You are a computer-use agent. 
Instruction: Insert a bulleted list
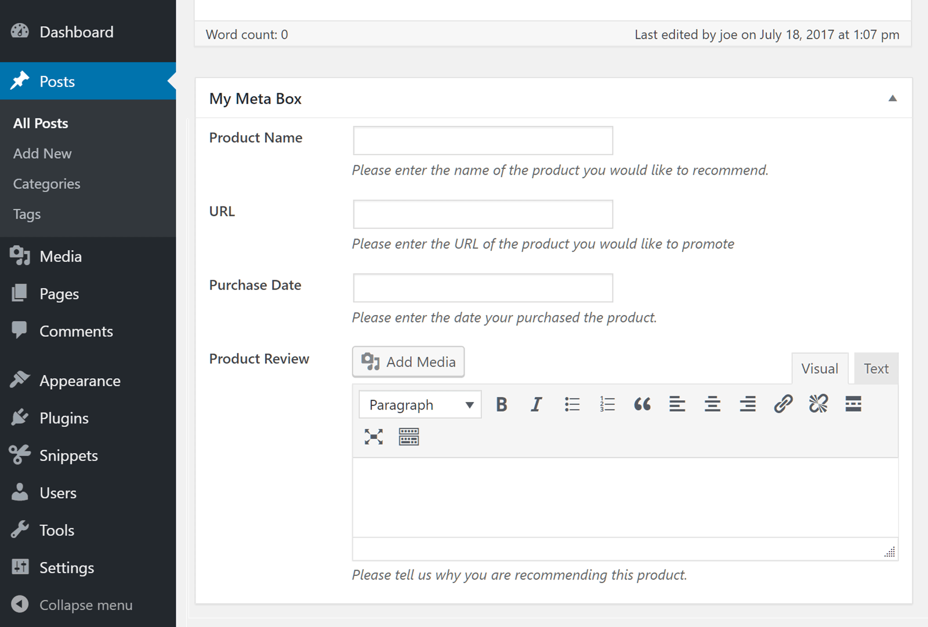(572, 404)
